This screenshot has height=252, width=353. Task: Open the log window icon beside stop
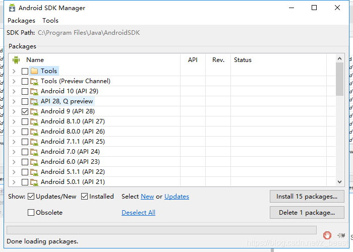coord(341,235)
